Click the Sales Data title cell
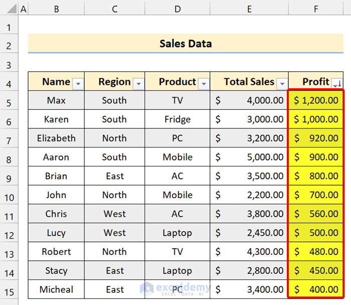 pyautogui.click(x=186, y=44)
